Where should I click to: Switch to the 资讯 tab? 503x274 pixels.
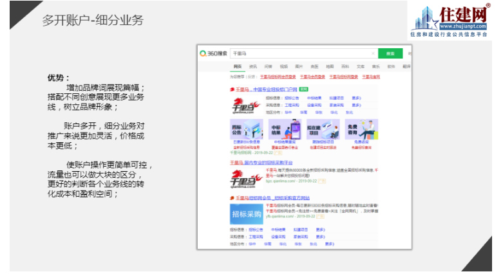(x=253, y=66)
